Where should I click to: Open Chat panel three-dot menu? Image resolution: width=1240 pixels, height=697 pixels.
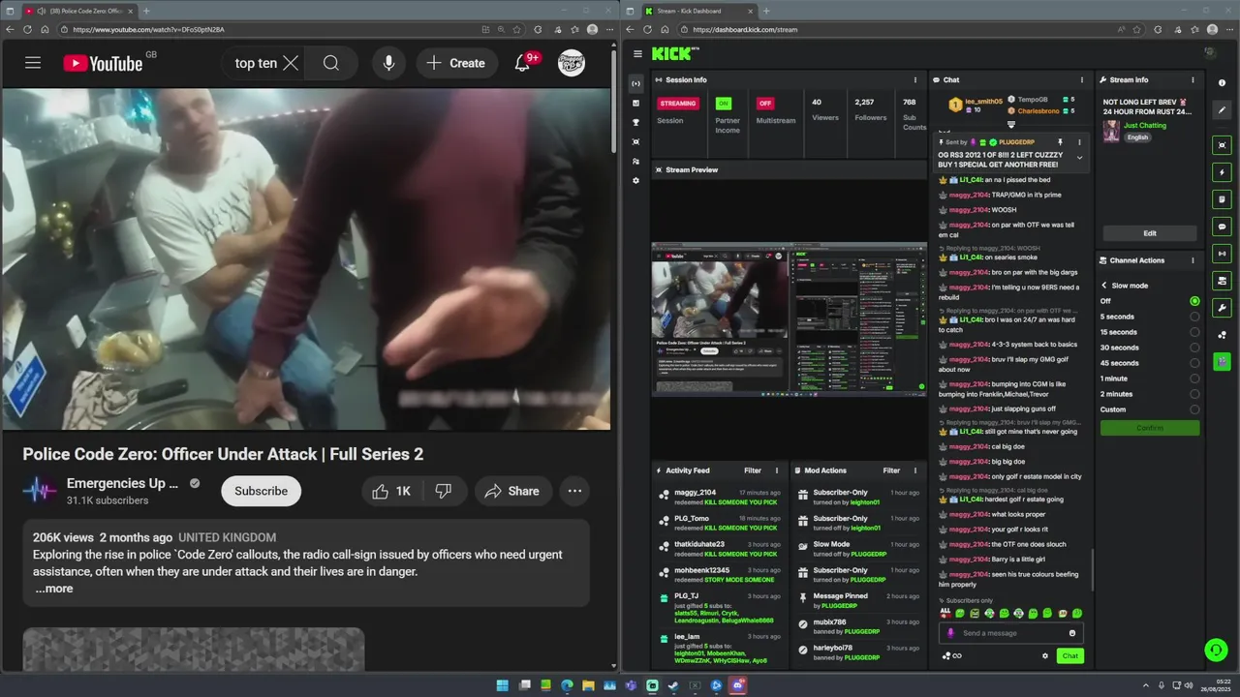point(1082,80)
